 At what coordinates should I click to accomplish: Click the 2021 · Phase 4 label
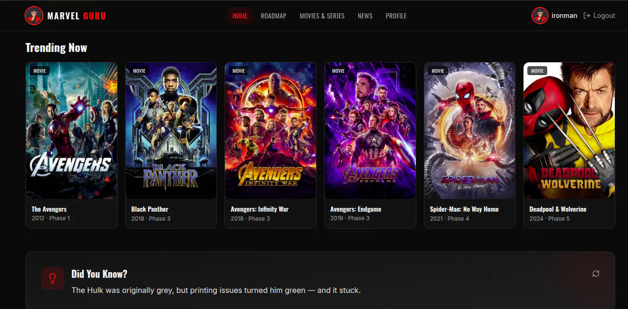pyautogui.click(x=449, y=218)
